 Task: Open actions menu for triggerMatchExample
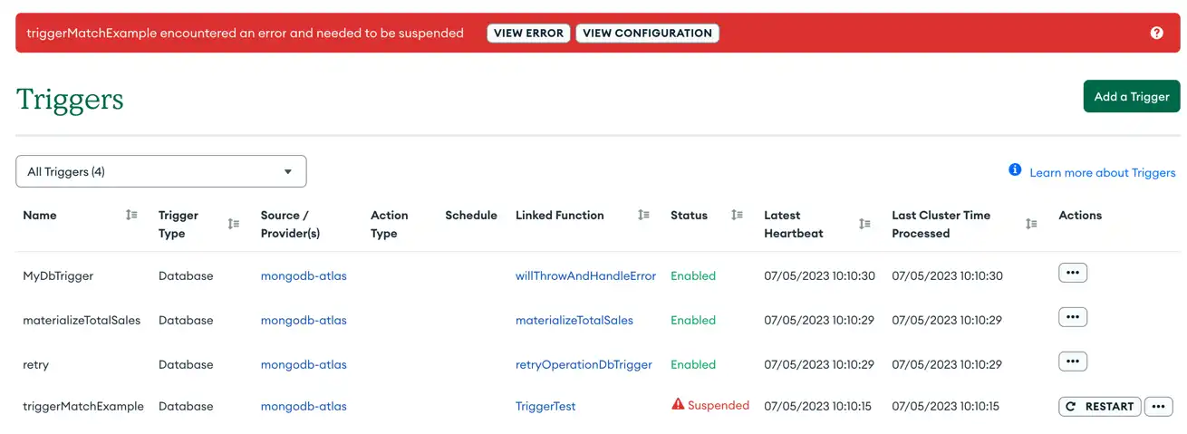pyautogui.click(x=1158, y=406)
